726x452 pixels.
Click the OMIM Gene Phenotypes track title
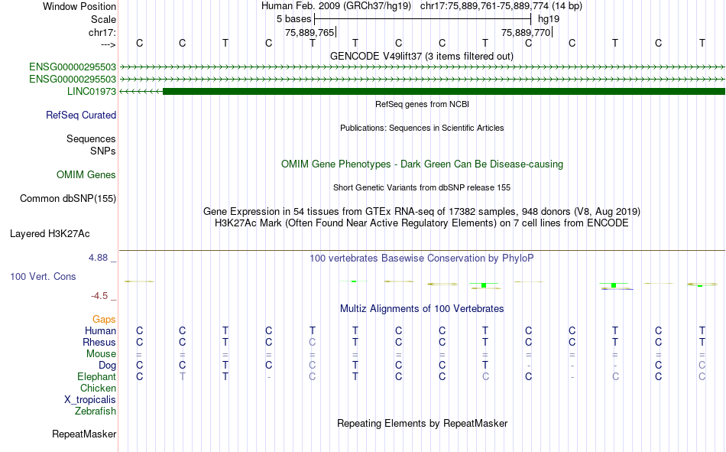[x=422, y=164]
